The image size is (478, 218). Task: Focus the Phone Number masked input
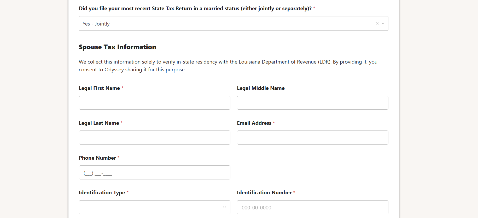coord(154,172)
